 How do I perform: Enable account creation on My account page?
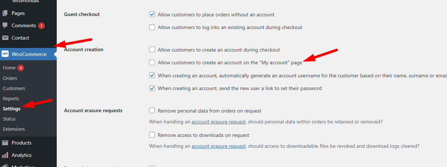pyautogui.click(x=152, y=62)
